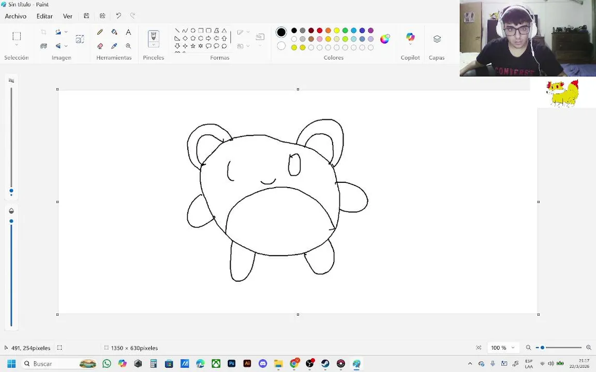This screenshot has height=372, width=596.
Task: Click the Share icon next to Save
Action: [x=102, y=16]
